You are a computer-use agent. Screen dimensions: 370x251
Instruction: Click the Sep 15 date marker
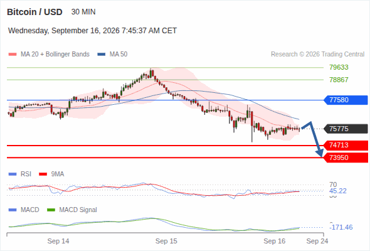[x=166, y=241]
